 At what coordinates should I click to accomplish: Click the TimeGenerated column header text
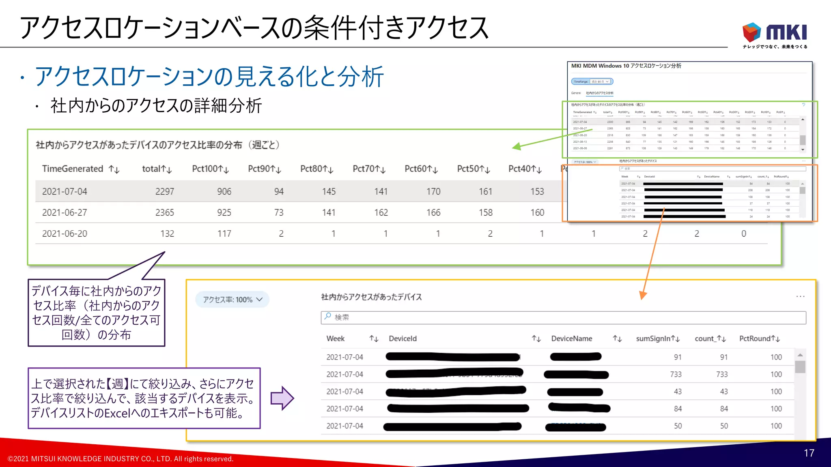73,169
